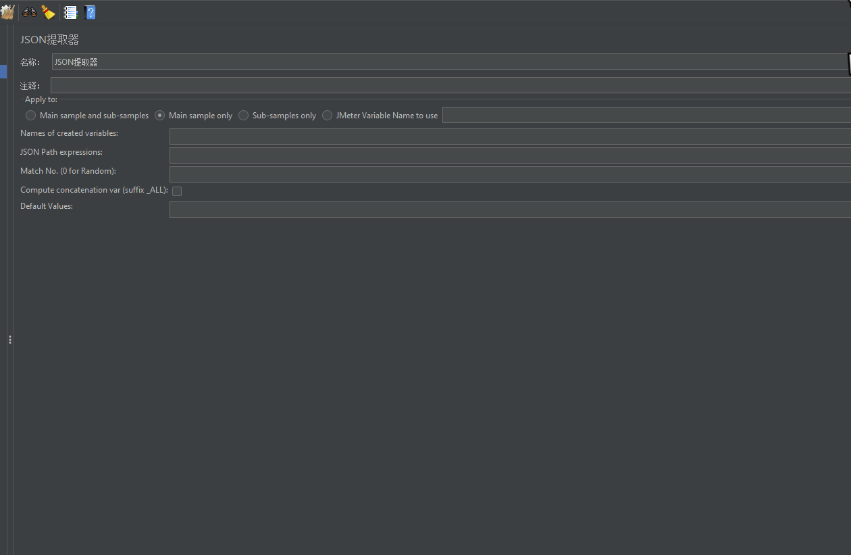851x555 pixels.
Task: Open the help manual blue book icon
Action: pyautogui.click(x=89, y=11)
